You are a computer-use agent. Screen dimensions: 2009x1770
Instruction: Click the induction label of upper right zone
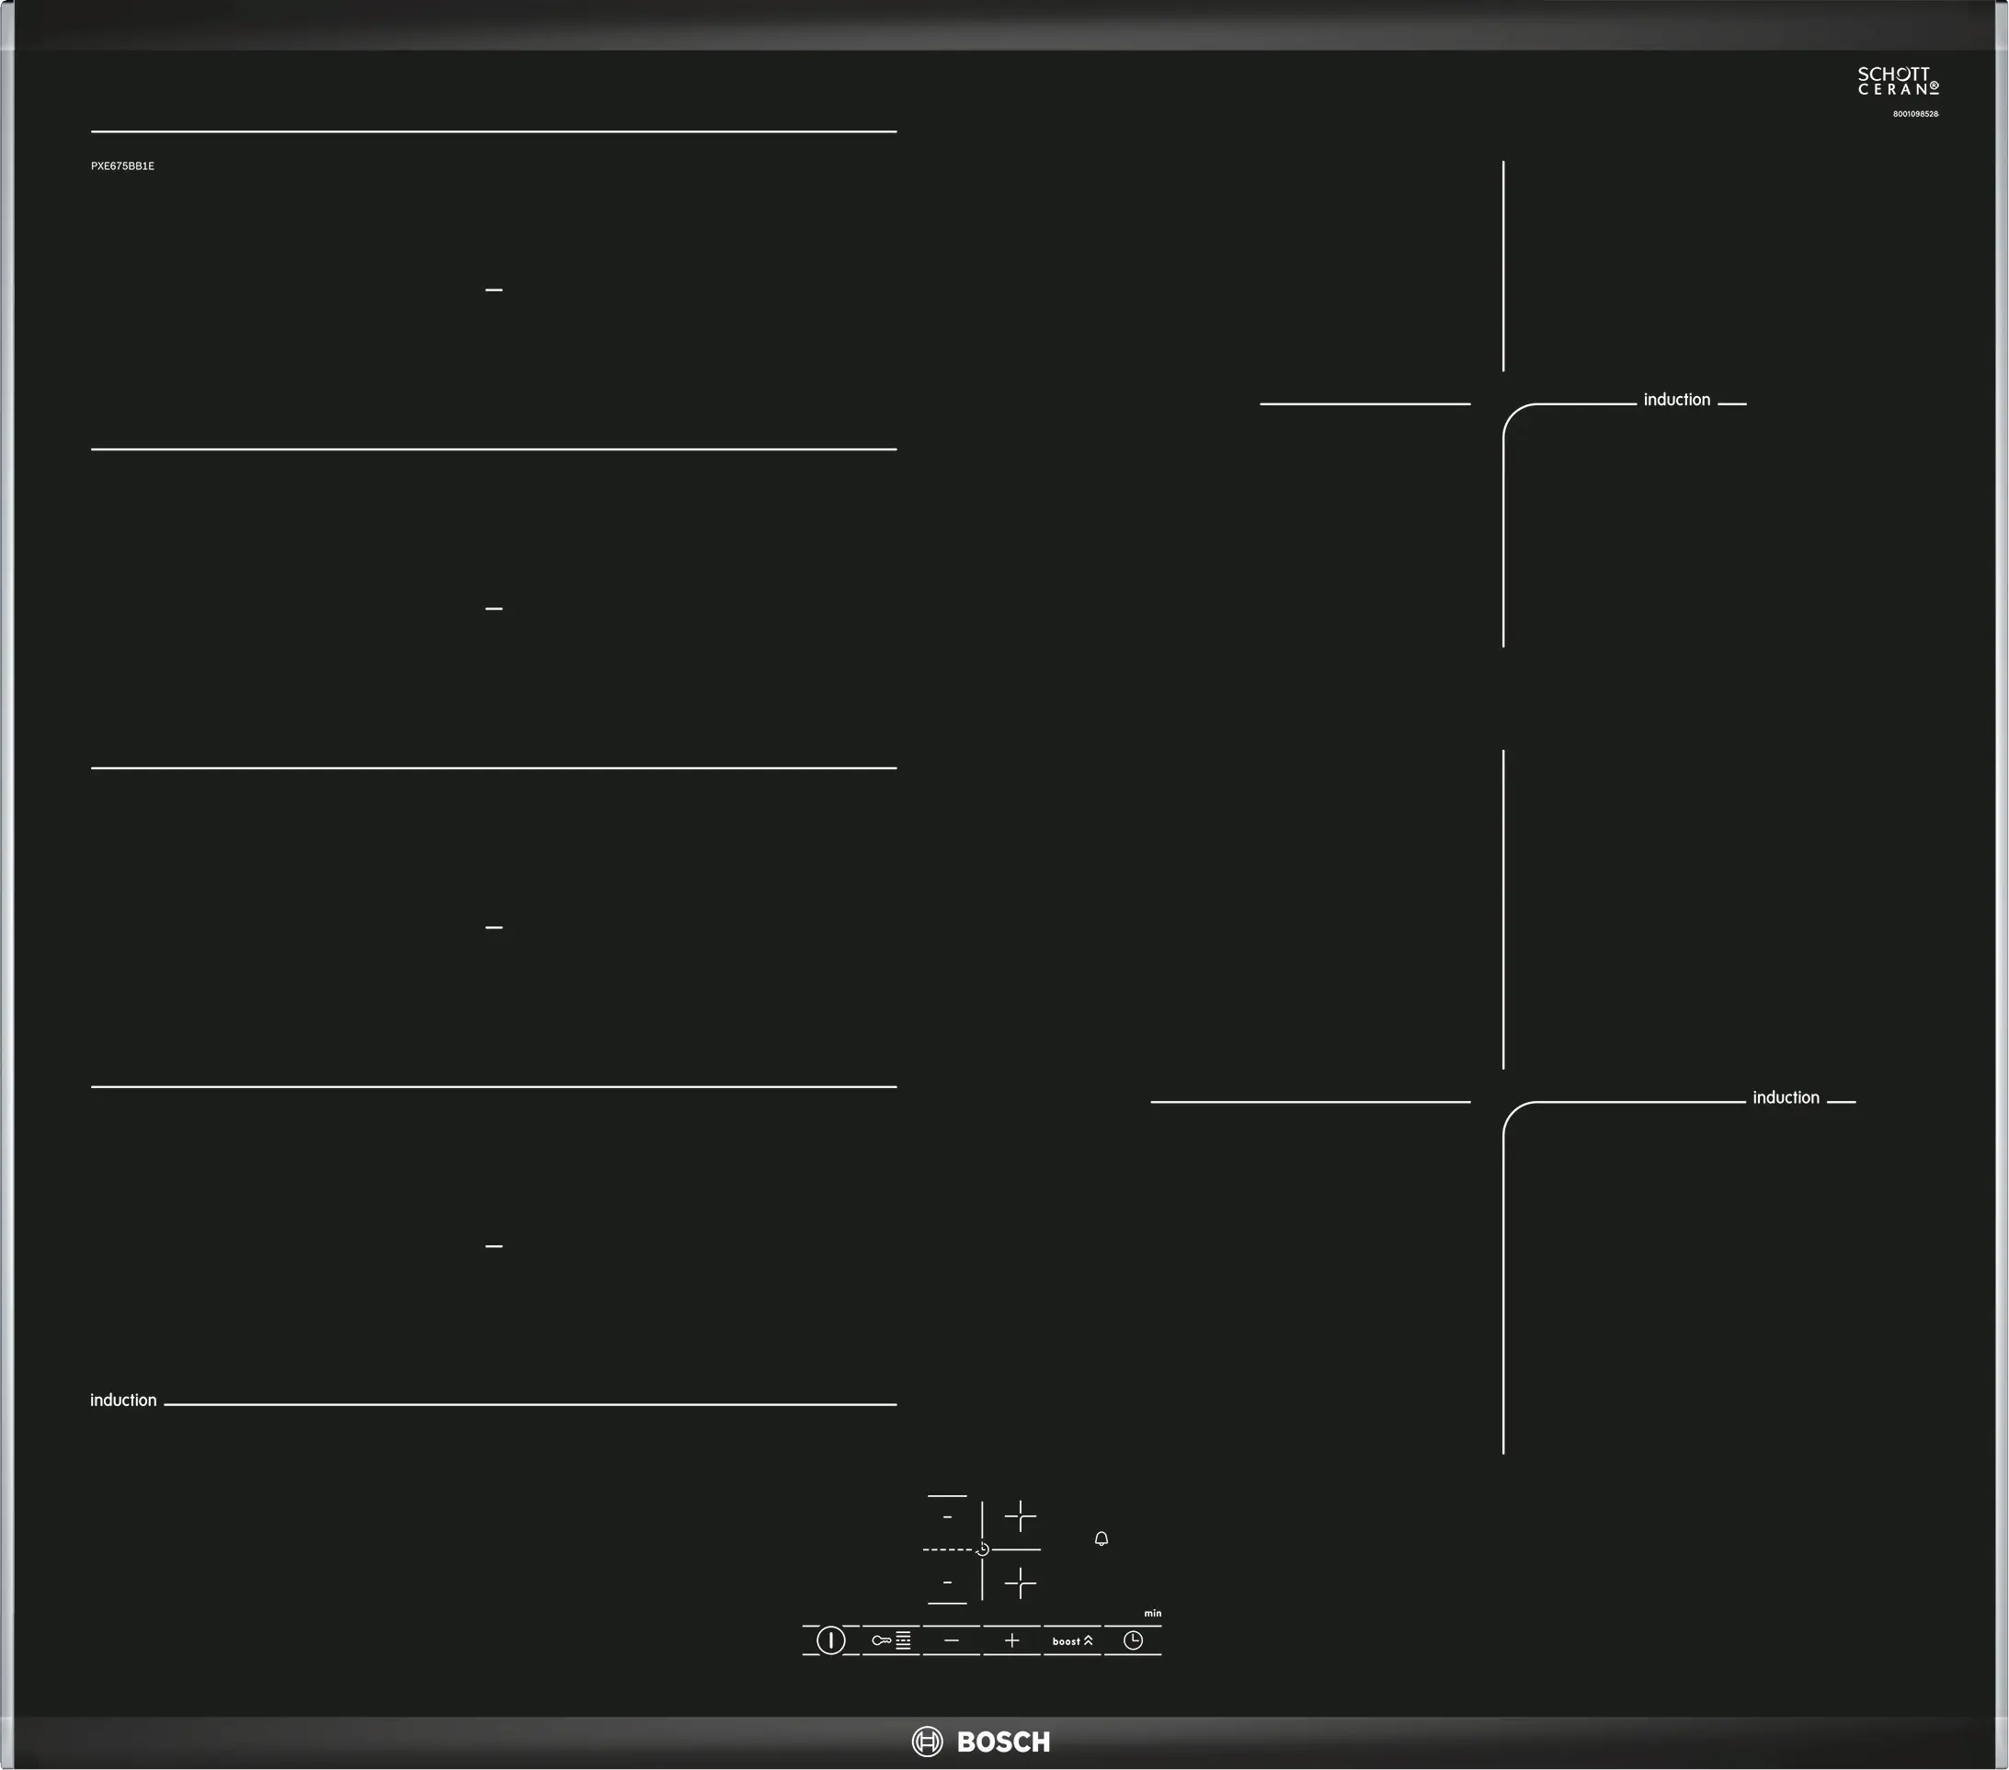click(1677, 400)
